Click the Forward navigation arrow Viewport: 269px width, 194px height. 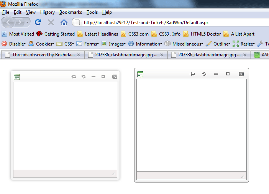click(20, 22)
